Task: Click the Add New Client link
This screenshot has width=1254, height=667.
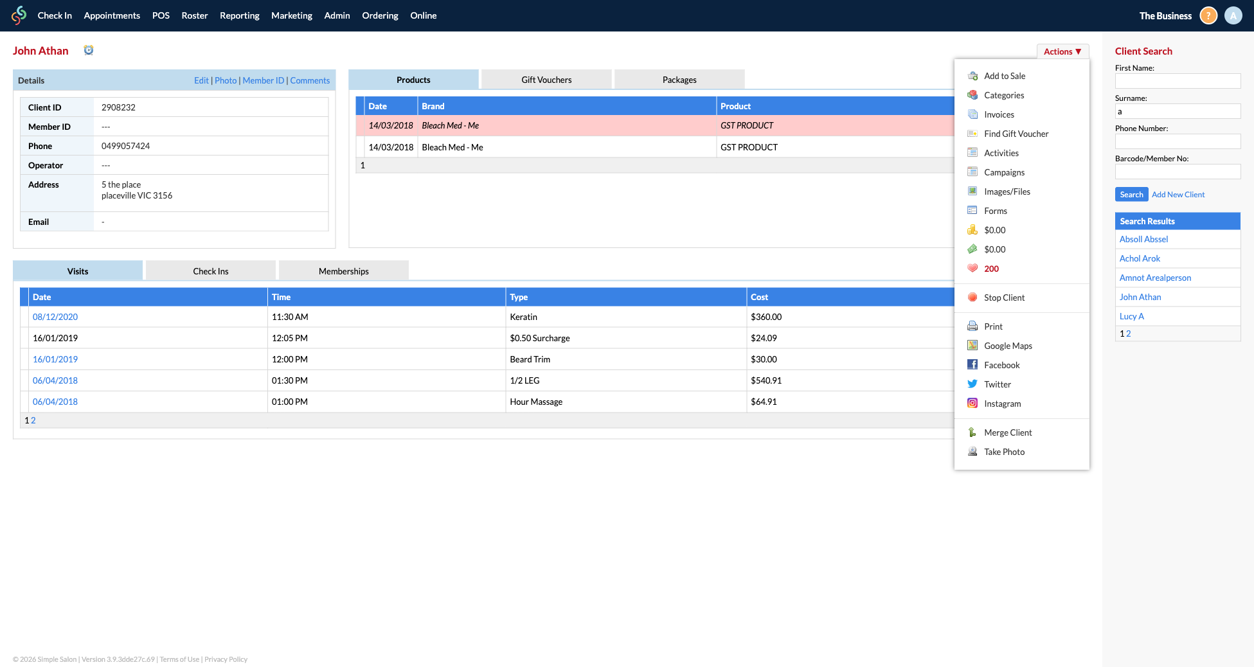Action: pyautogui.click(x=1178, y=194)
